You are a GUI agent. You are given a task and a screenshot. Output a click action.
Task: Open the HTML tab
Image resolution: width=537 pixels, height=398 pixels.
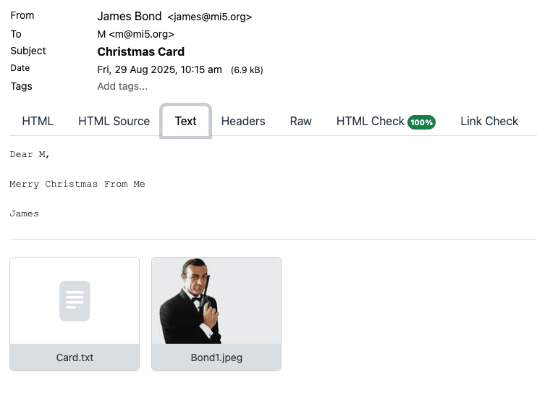38,121
